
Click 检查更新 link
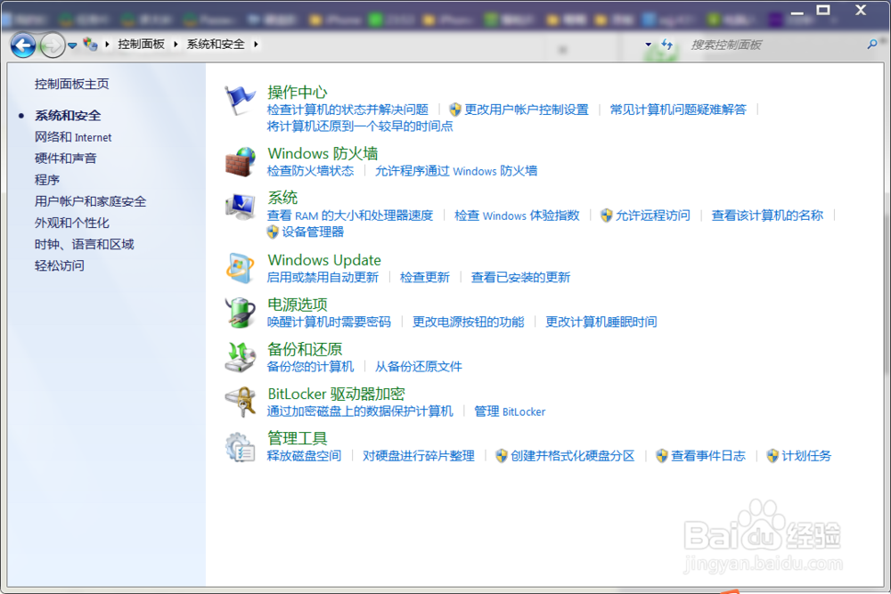pos(424,277)
